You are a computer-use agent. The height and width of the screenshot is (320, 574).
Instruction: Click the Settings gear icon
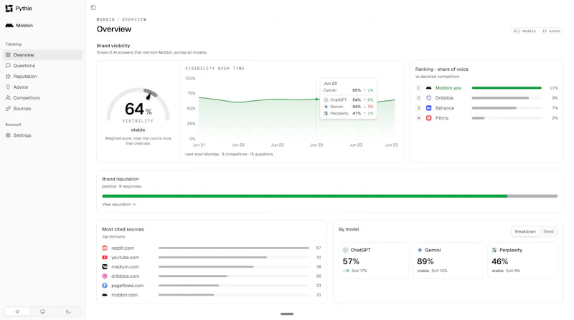pyautogui.click(x=8, y=135)
